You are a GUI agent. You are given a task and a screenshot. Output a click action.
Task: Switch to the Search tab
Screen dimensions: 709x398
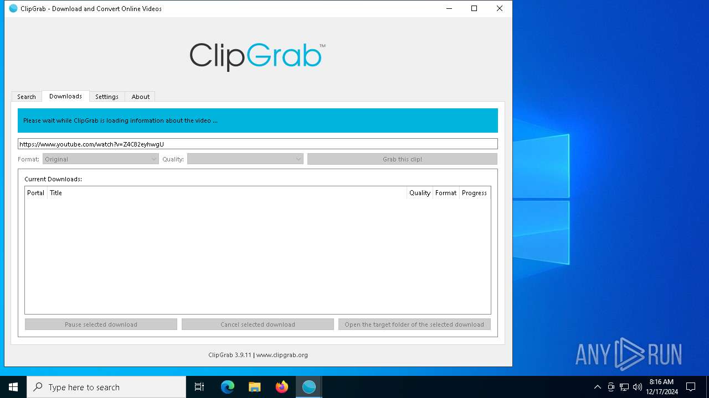[x=27, y=97]
